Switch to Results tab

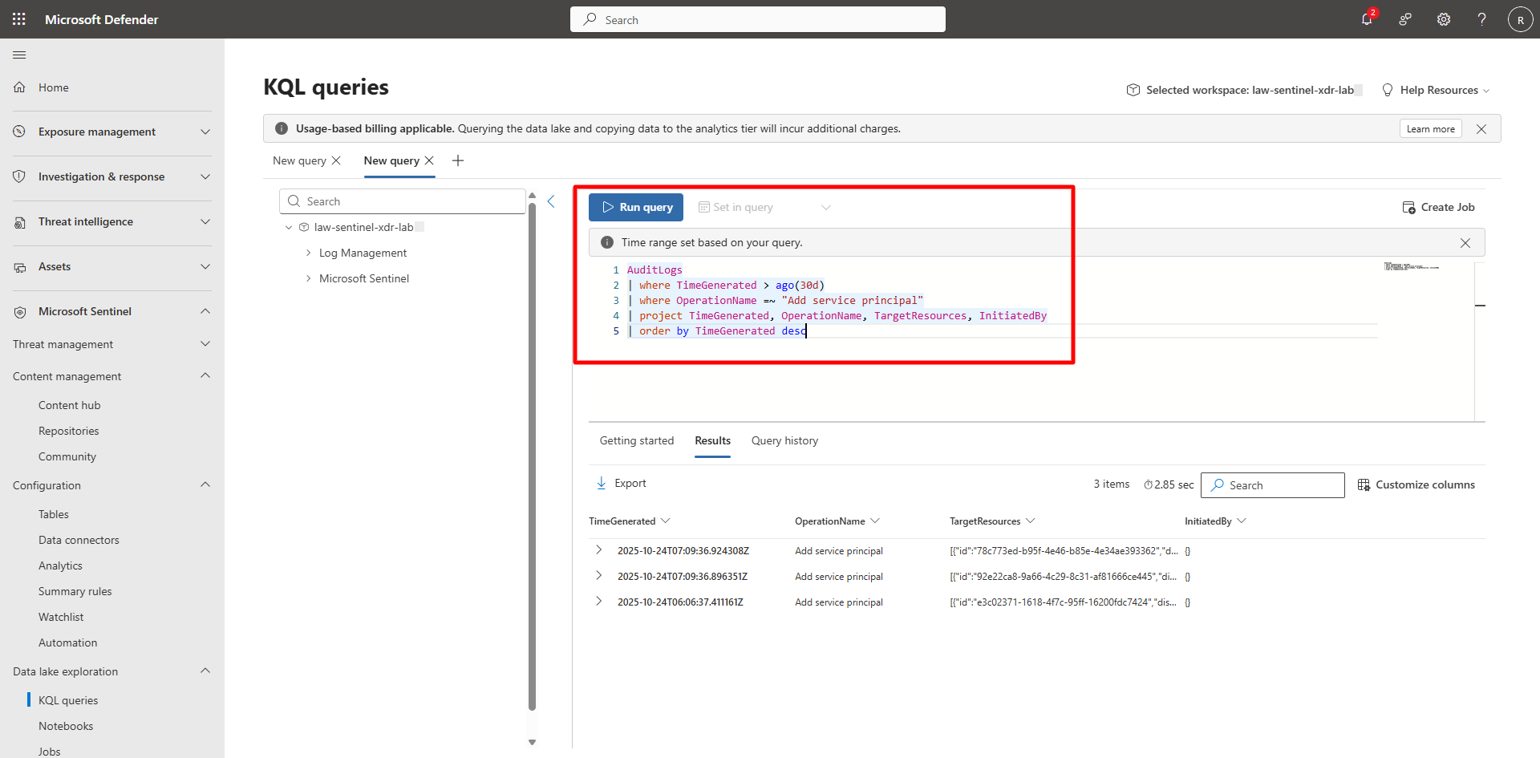[712, 440]
